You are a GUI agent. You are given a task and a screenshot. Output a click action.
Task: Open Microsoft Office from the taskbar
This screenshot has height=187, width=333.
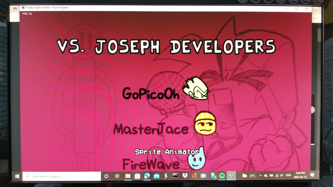194,176
